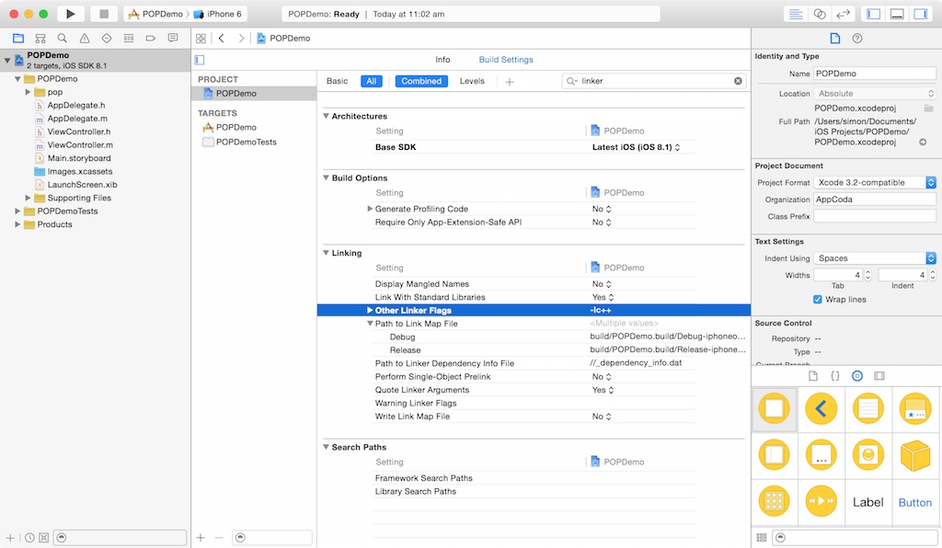
Task: Show the Debug area
Action: [x=897, y=13]
